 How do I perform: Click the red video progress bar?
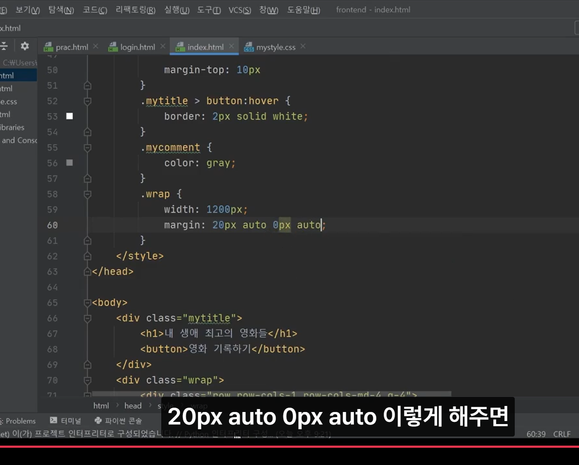[289, 446]
